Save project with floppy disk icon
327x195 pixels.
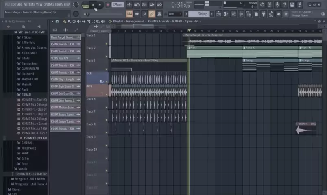point(292,4)
